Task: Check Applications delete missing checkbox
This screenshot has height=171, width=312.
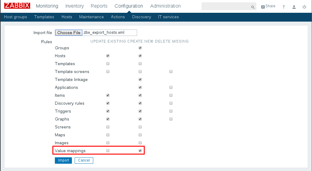Action: 171,87
